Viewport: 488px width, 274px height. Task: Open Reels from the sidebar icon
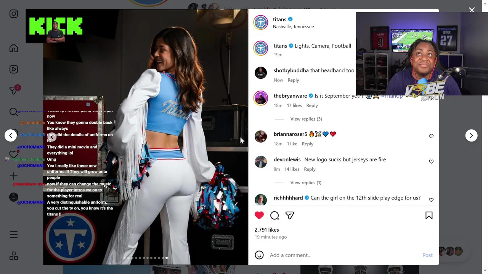(x=14, y=69)
